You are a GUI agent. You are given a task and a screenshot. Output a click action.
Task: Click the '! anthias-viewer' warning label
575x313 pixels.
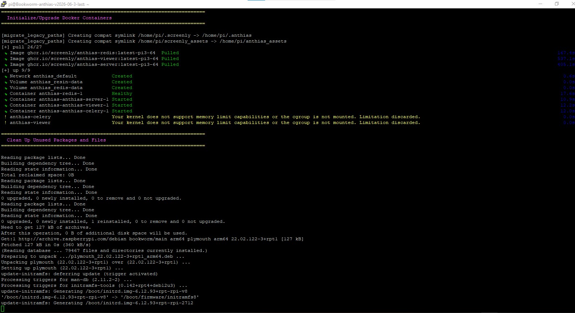click(27, 123)
